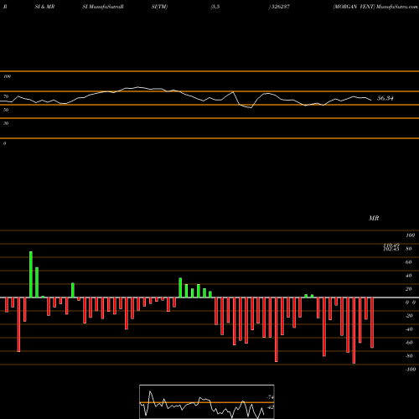
Task: Click the -40 label on MR axis
Action: (x=409, y=329)
